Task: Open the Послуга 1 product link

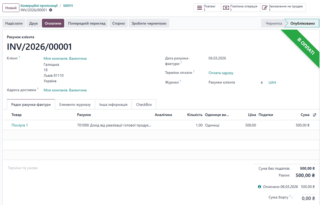Action: (20, 125)
